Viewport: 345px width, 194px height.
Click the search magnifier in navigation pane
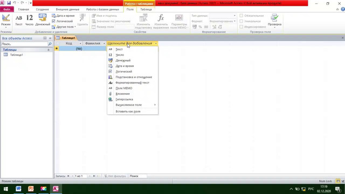[50, 44]
